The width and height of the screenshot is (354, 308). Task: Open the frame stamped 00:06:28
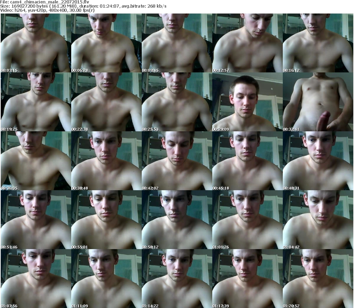(x=106, y=43)
